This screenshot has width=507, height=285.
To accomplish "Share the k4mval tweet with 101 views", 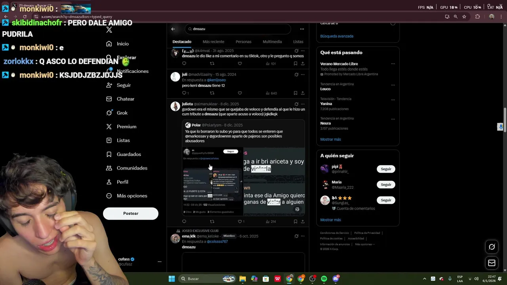I will tap(303, 63).
